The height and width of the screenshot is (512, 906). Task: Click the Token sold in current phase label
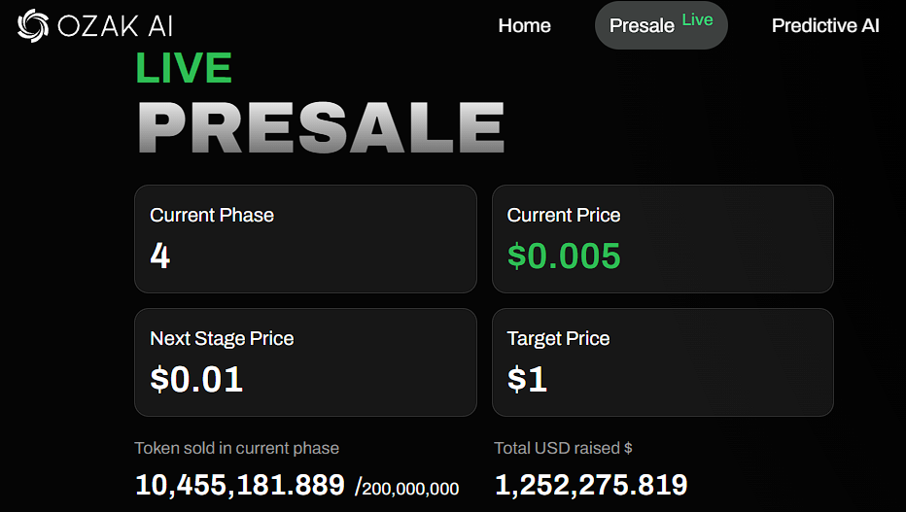(x=237, y=449)
